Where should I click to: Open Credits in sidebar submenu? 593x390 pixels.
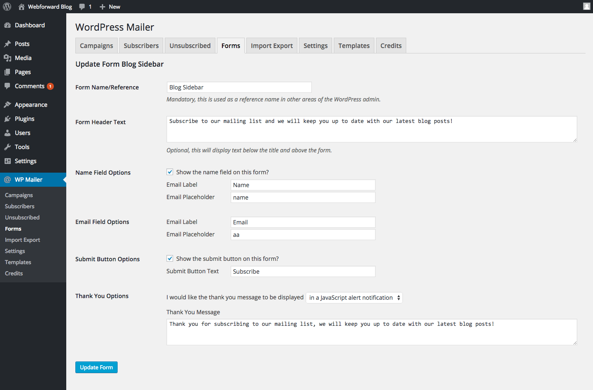pos(14,273)
